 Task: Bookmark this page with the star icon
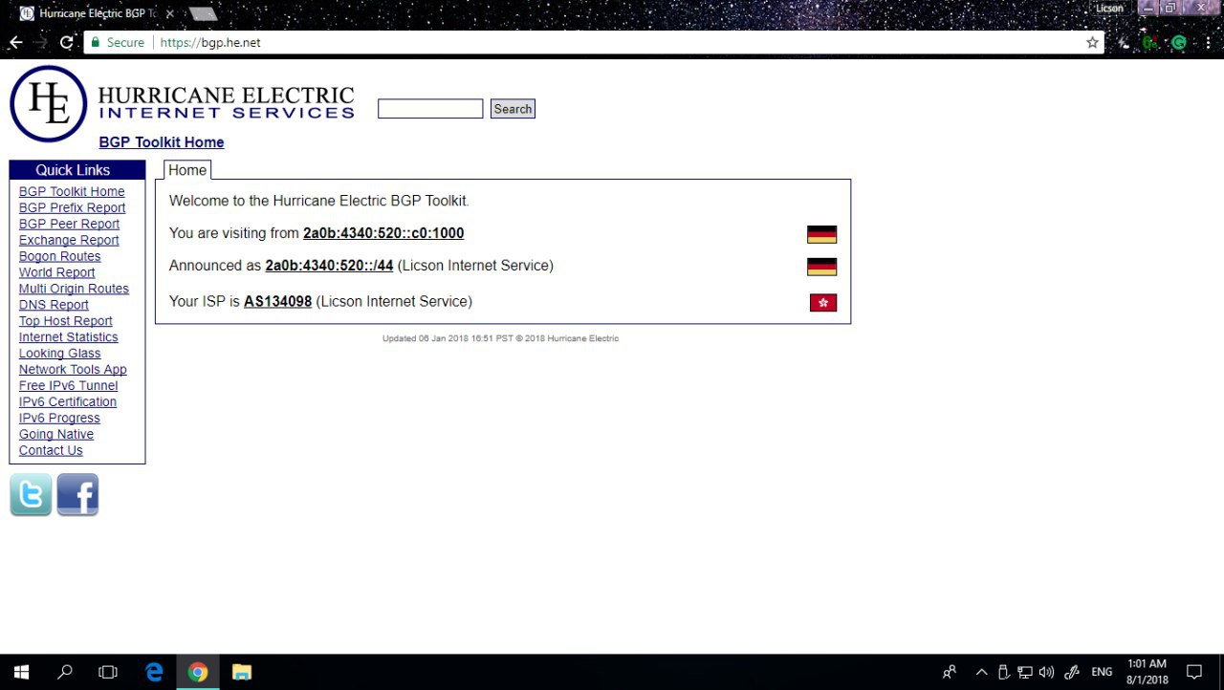[1092, 43]
